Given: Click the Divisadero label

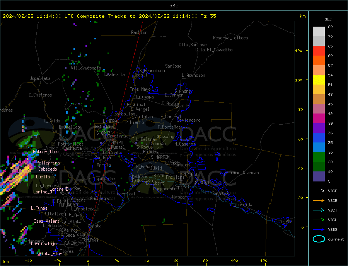Looking at the screenshot, I should [x=189, y=120].
